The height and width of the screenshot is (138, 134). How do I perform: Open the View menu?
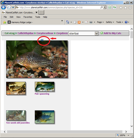(x=18, y=17)
